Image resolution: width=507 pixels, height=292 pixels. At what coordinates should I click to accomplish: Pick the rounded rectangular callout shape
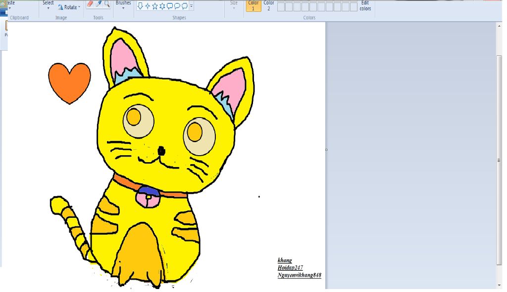[x=170, y=6]
